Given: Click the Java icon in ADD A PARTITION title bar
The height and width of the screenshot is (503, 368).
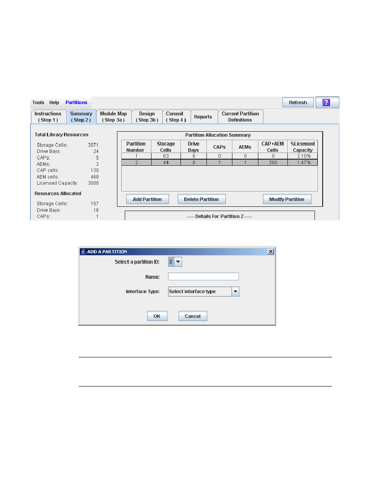Looking at the screenshot, I should (83, 251).
